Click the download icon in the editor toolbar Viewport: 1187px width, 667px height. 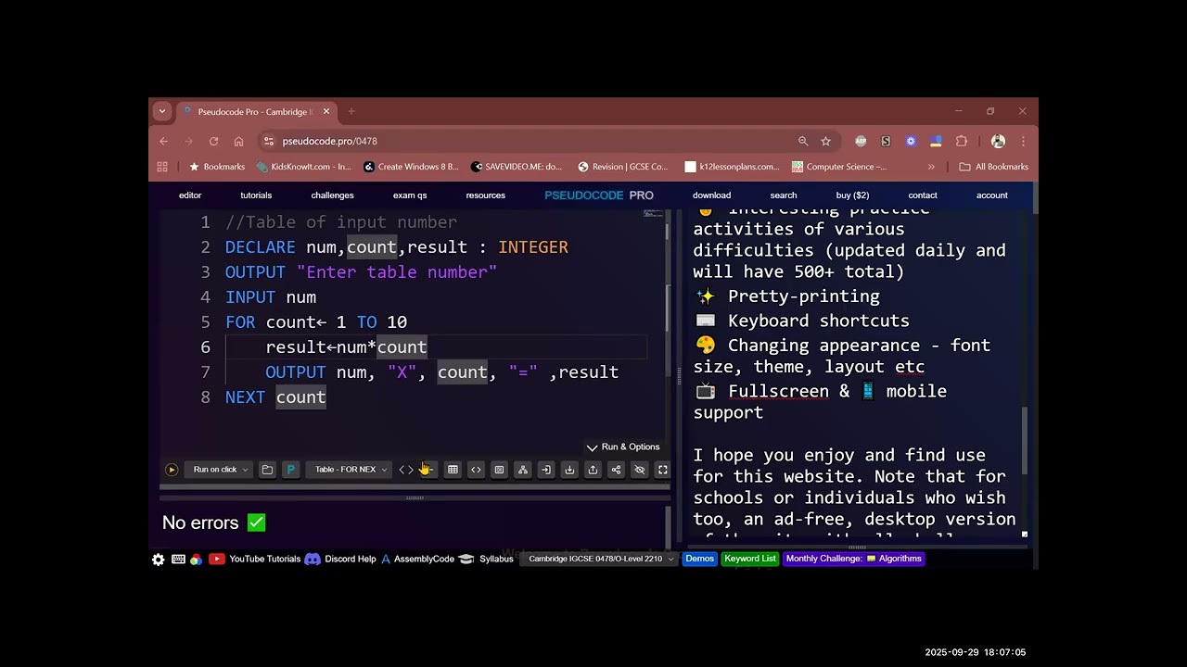point(569,470)
